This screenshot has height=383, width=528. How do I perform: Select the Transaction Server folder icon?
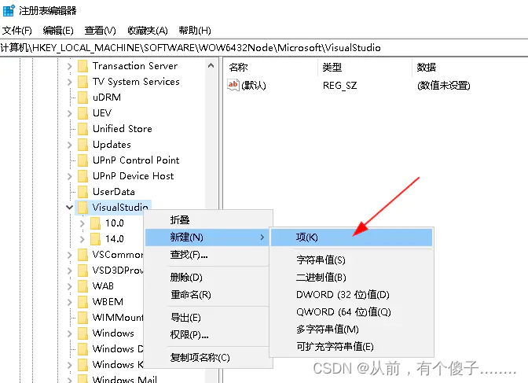(x=82, y=66)
